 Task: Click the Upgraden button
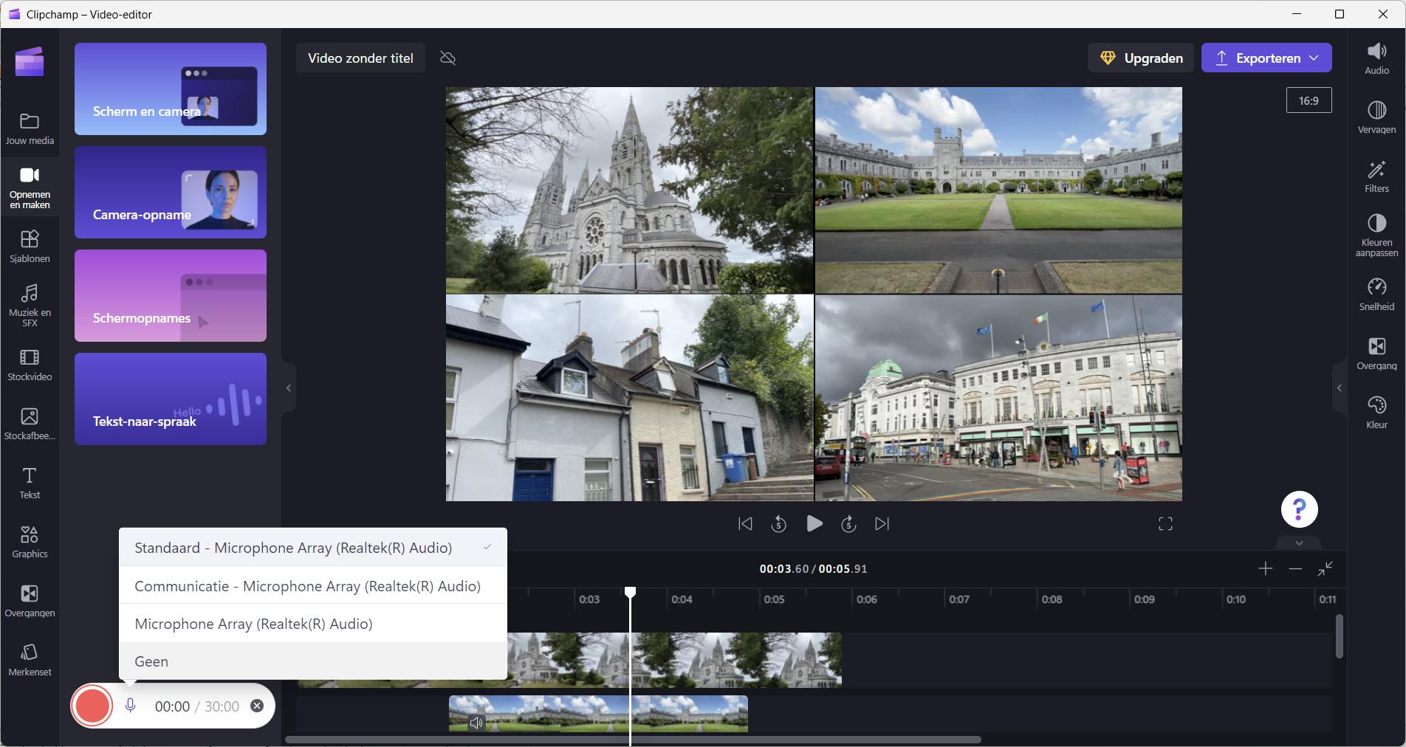click(1142, 58)
